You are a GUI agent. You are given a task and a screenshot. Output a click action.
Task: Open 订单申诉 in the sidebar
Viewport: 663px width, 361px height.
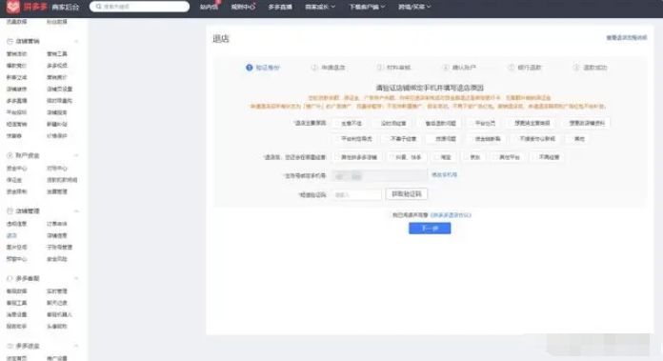click(57, 224)
